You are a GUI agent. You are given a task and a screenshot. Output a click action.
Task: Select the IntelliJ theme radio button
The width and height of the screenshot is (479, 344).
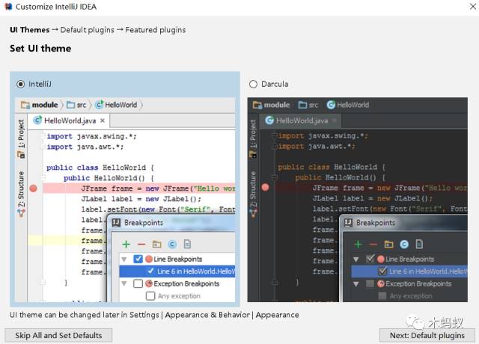tap(20, 84)
